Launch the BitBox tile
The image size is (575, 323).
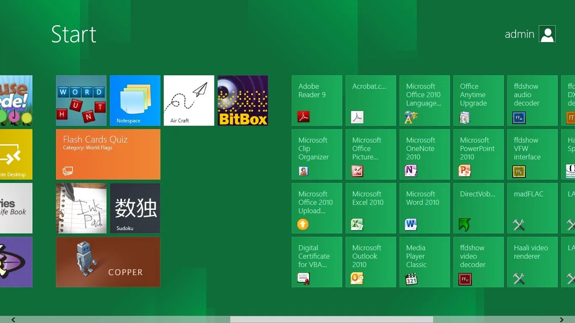(243, 101)
